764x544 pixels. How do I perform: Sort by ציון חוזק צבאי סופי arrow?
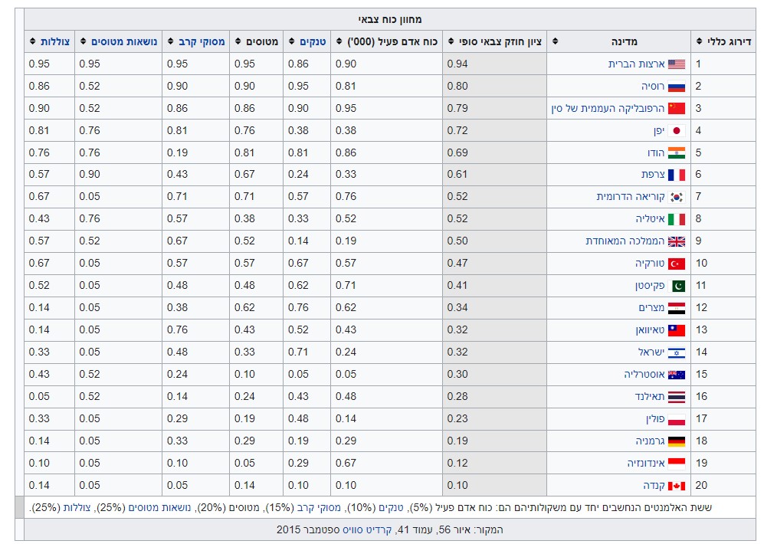450,41
